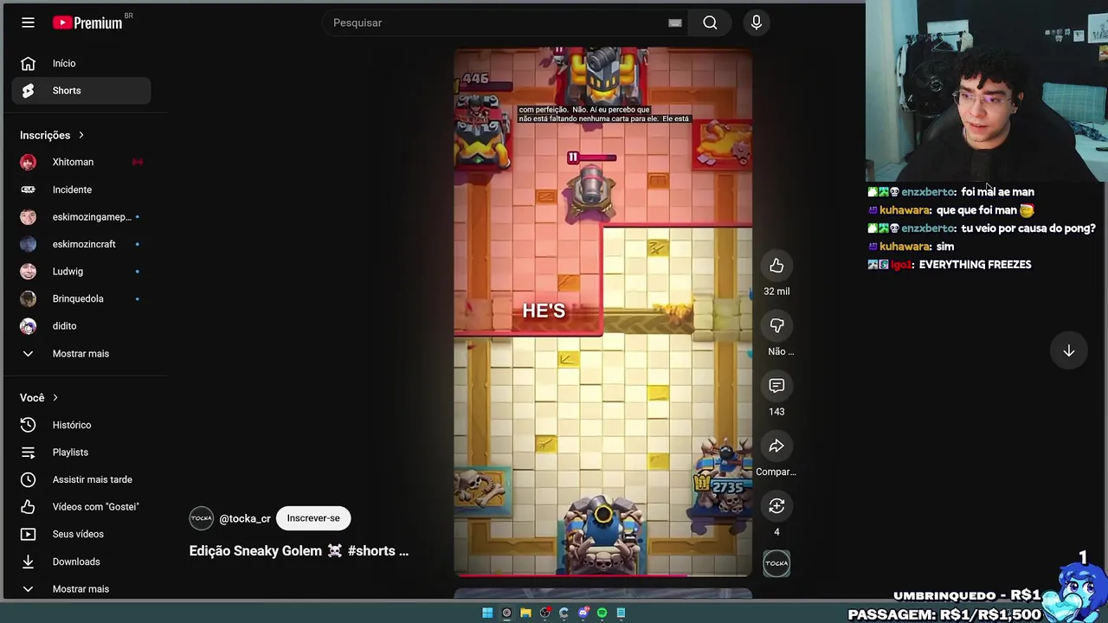Open Vídeos com "Gostei" list
This screenshot has height=623, width=1108.
[81, 507]
